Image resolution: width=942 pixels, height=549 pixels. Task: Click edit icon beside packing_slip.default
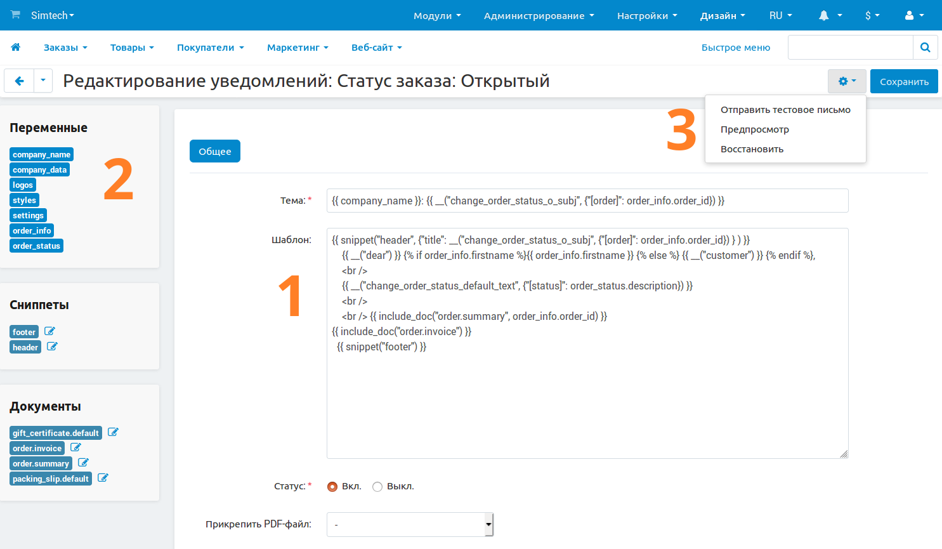tap(103, 478)
